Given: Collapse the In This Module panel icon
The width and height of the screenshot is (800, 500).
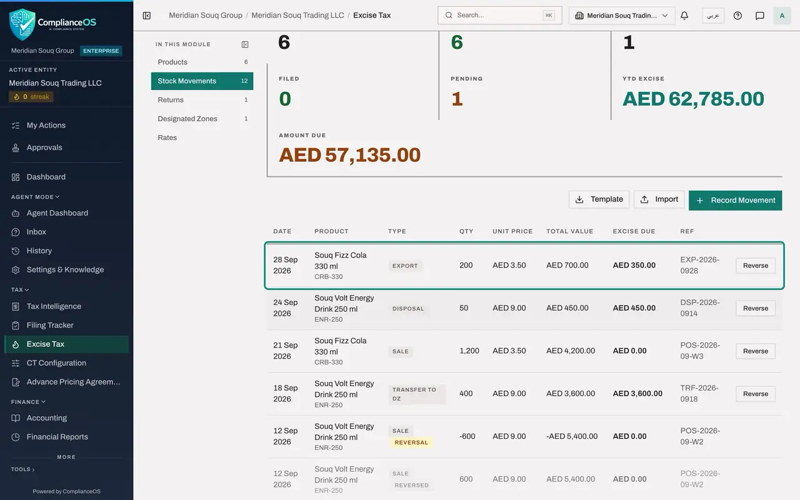Looking at the screenshot, I should pyautogui.click(x=245, y=44).
